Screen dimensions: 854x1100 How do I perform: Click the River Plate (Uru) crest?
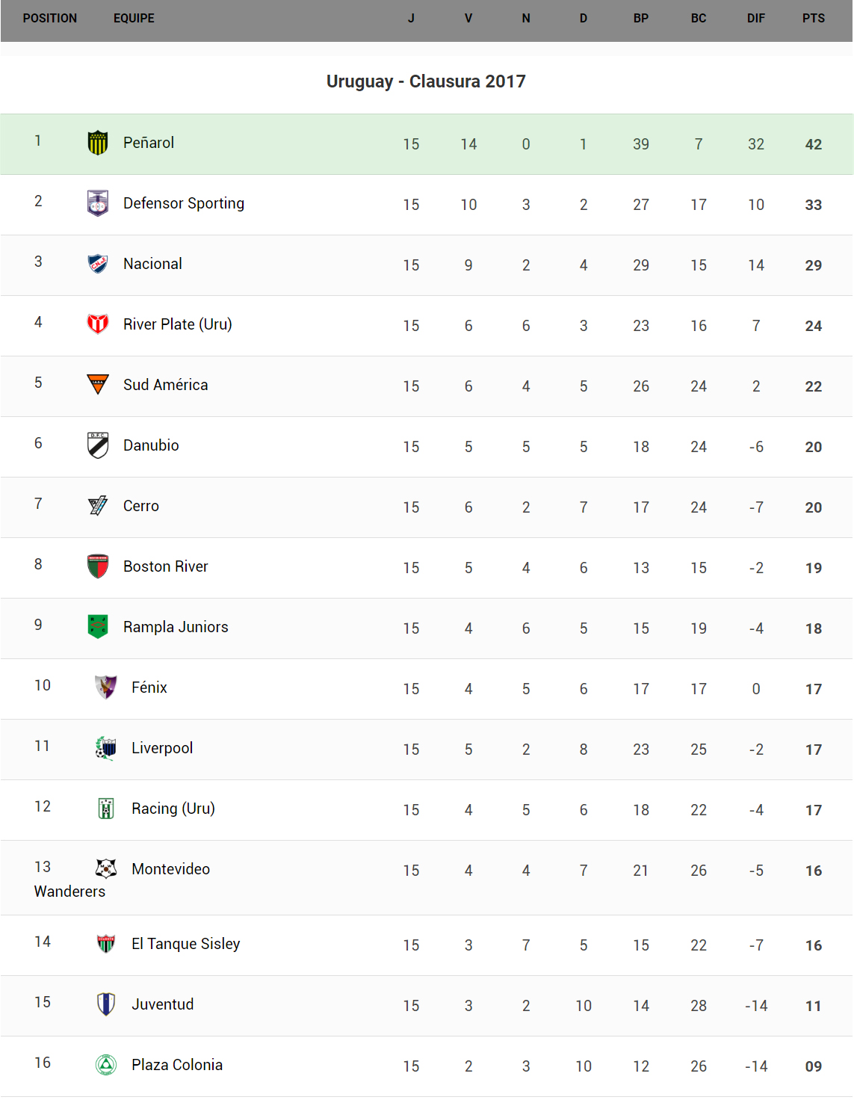pyautogui.click(x=98, y=324)
